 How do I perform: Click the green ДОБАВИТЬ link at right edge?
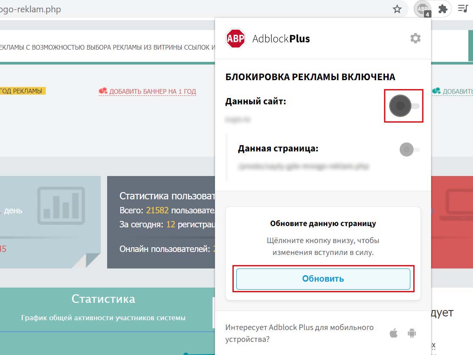tap(458, 92)
